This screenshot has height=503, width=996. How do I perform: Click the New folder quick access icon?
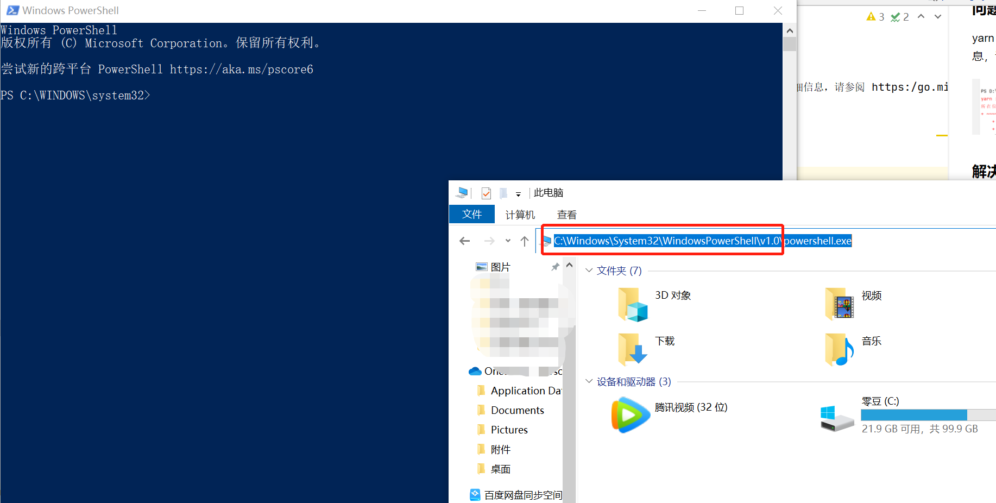[503, 193]
